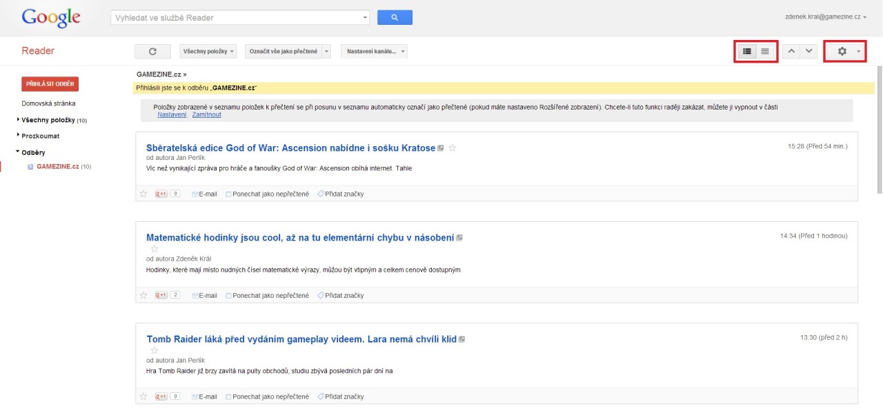Open God of War article in new window icon
Screen dimensions: 883x415
coord(441,148)
